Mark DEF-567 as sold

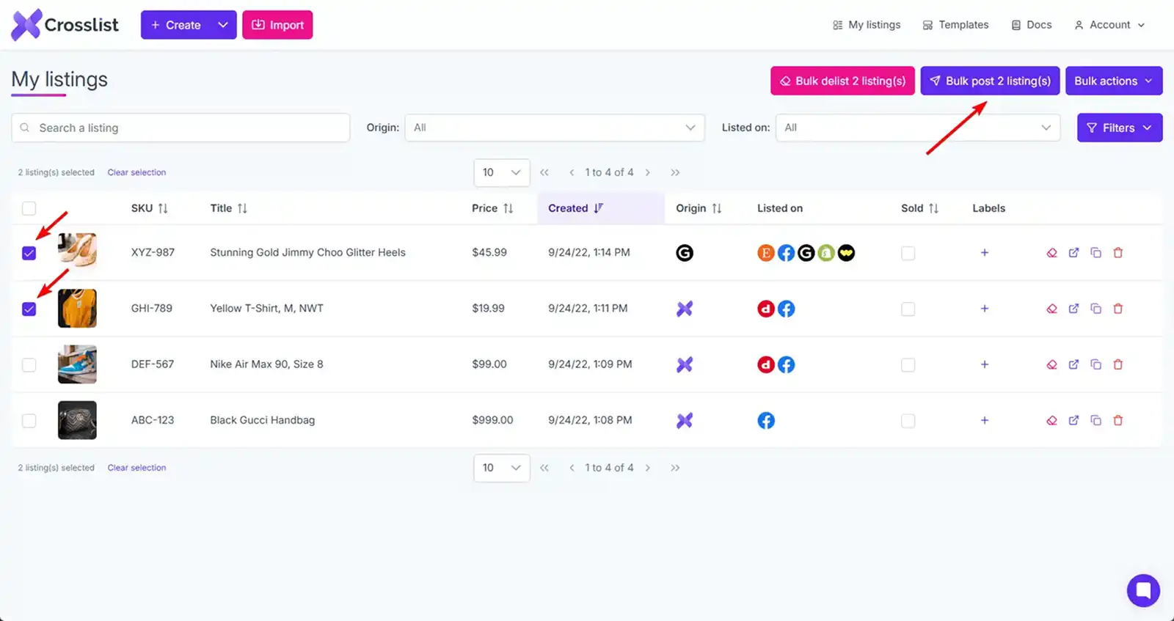[908, 364]
